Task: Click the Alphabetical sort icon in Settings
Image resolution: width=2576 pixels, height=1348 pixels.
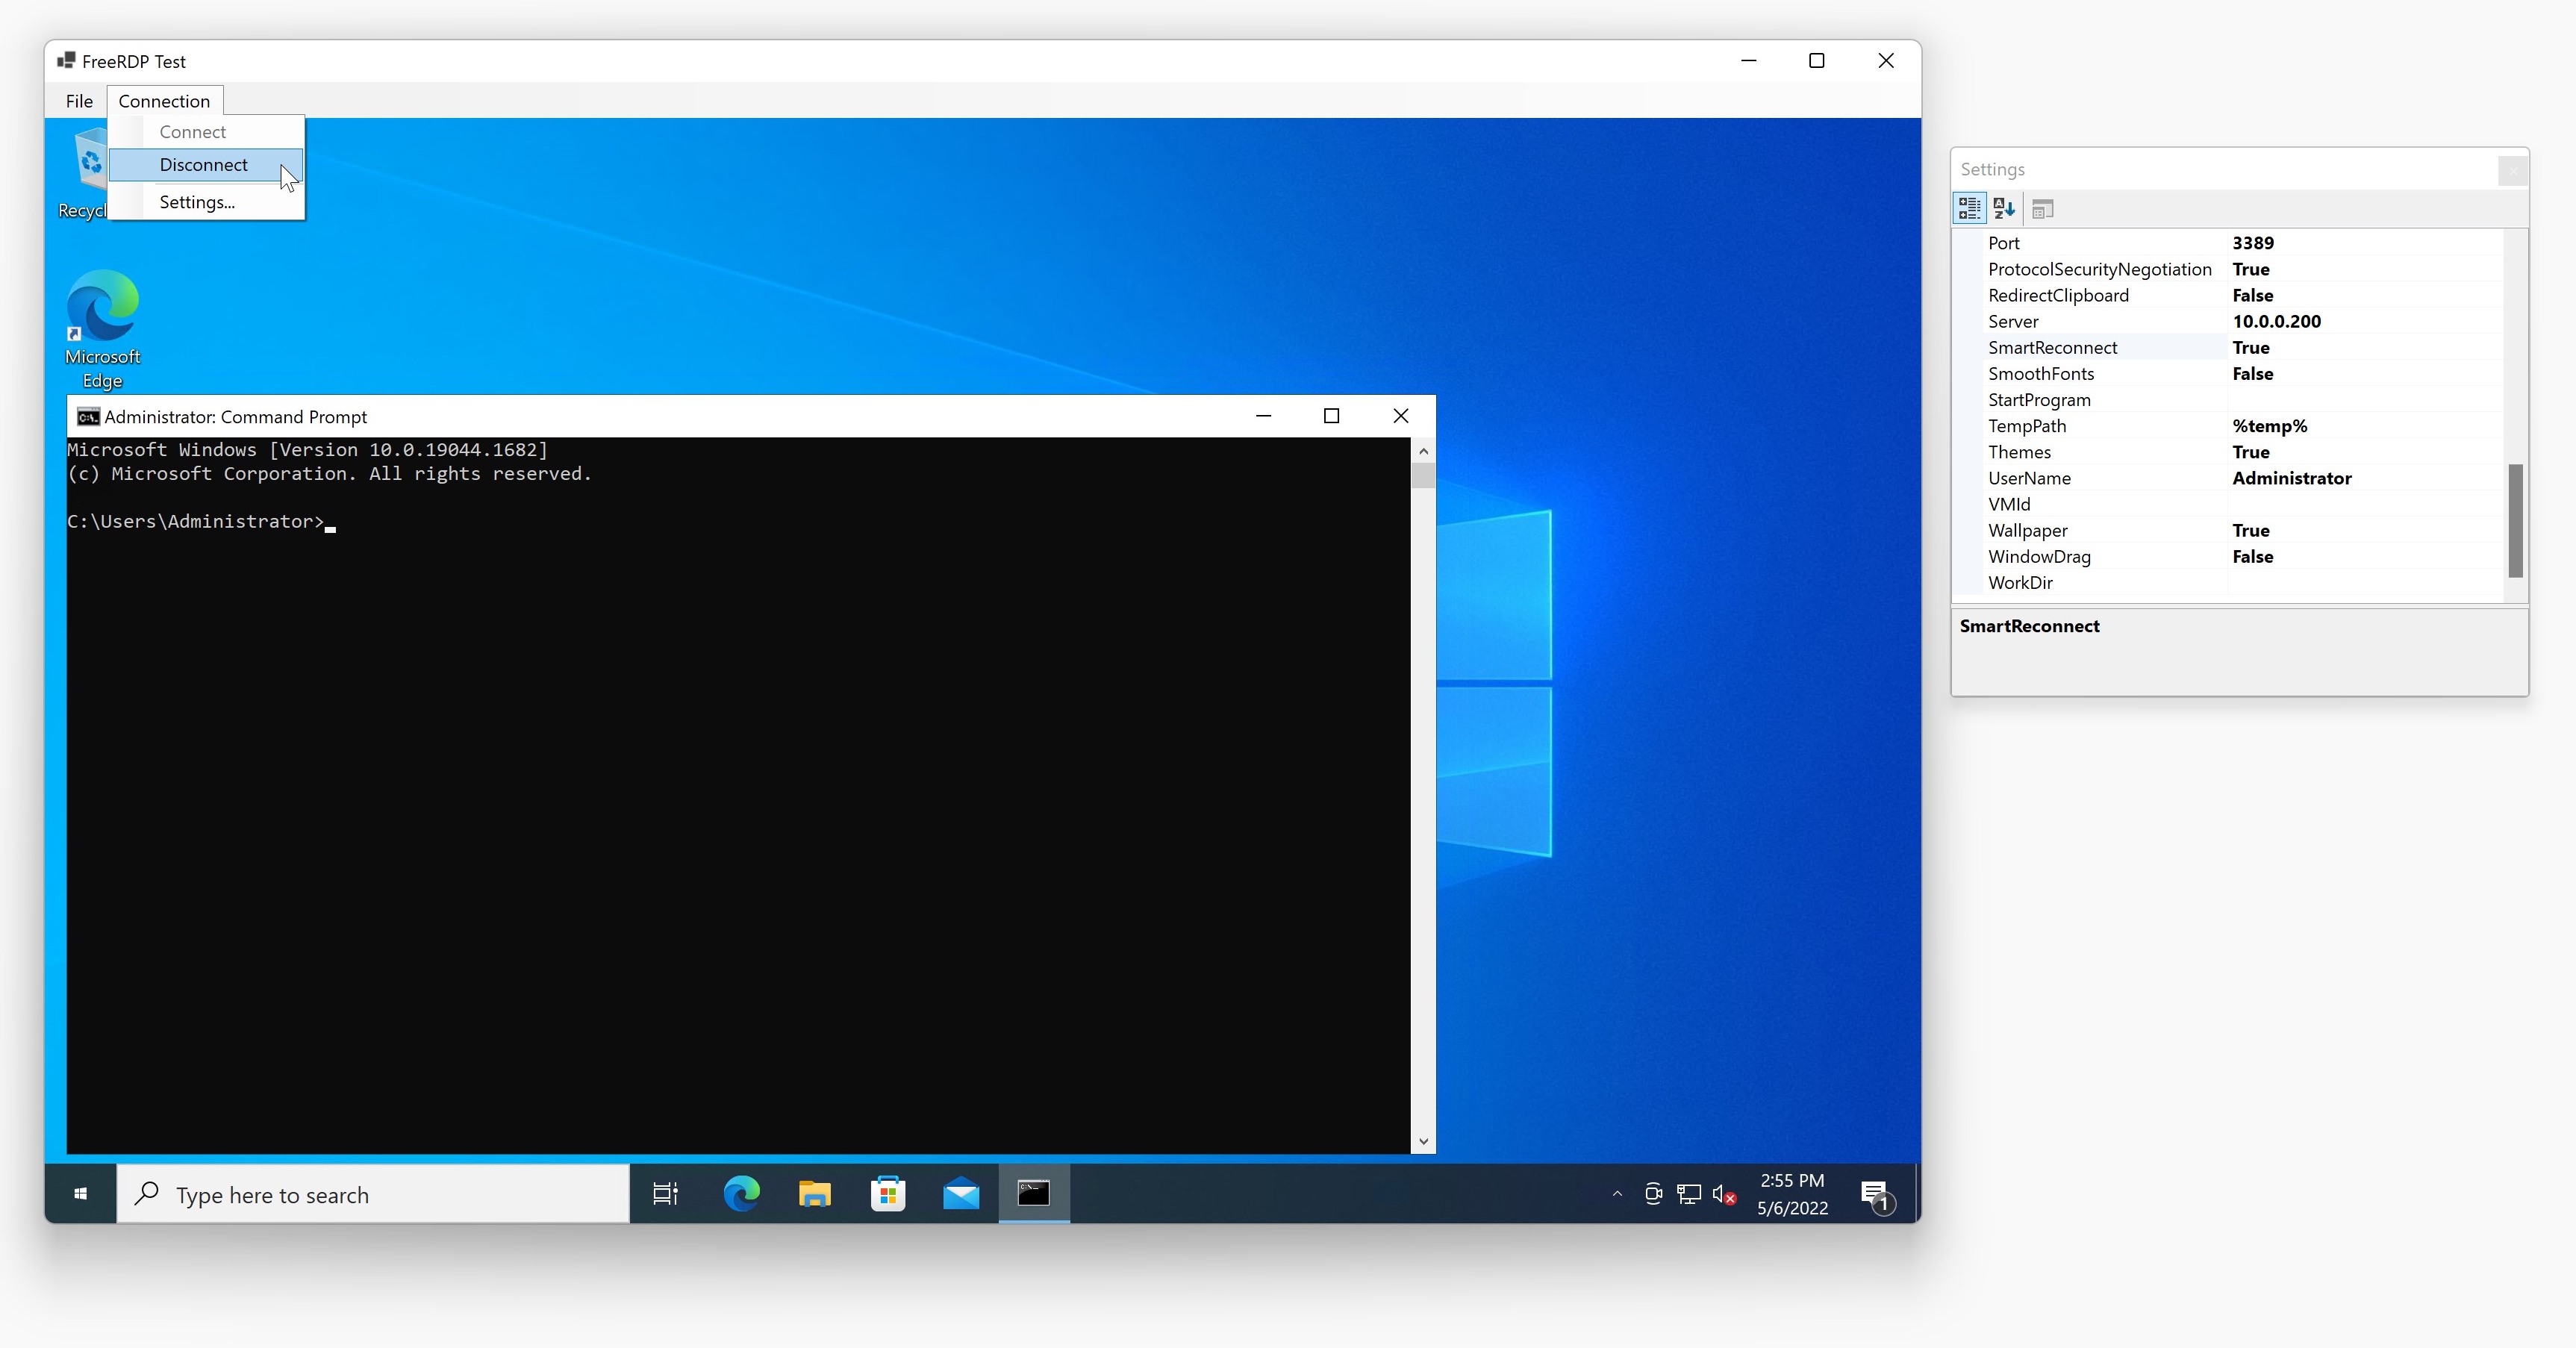Action: [2003, 208]
